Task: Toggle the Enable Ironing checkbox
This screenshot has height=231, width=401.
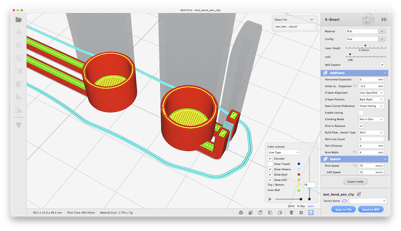Action: 361,112
